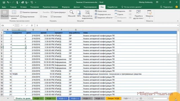Click the add new sheet plus icon
The height and width of the screenshot is (101, 180).
(x=141, y=98)
